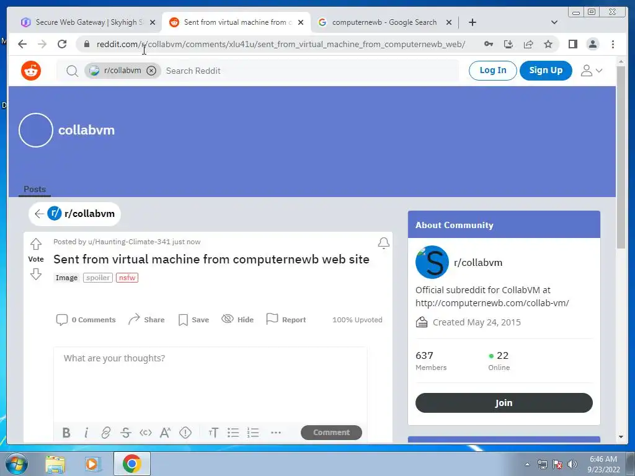Insert a numbered list
Viewport: 635px width, 476px height.
(x=253, y=433)
